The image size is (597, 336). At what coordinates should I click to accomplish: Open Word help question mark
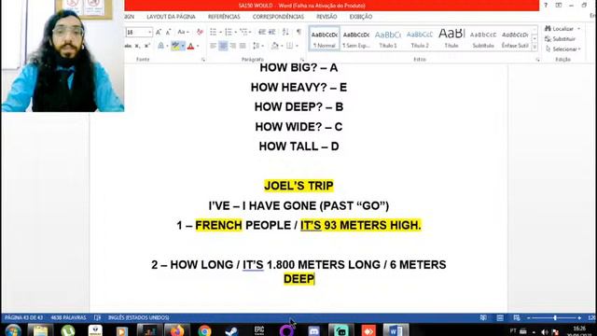click(546, 6)
